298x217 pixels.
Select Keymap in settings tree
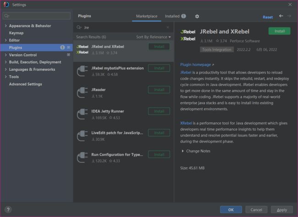tap(17, 33)
